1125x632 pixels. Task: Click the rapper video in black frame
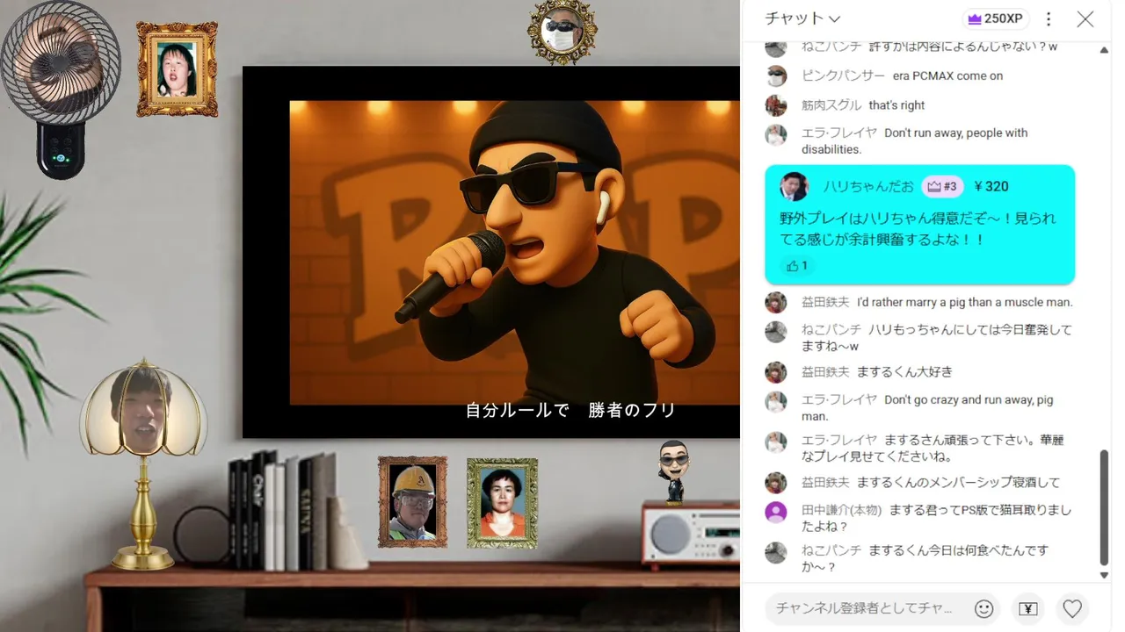[515, 253]
